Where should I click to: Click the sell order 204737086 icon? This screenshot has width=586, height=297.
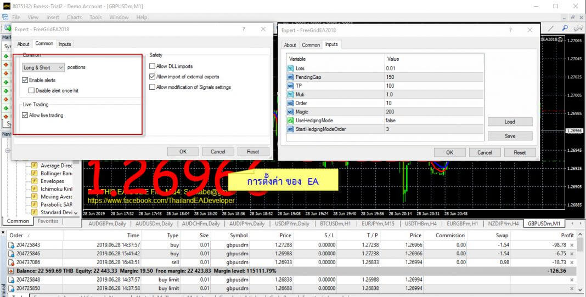(11, 262)
